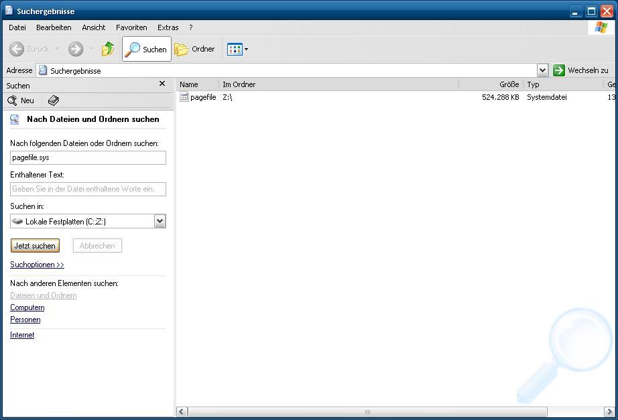Open the Datei menu
The width and height of the screenshot is (618, 420).
pyautogui.click(x=17, y=27)
